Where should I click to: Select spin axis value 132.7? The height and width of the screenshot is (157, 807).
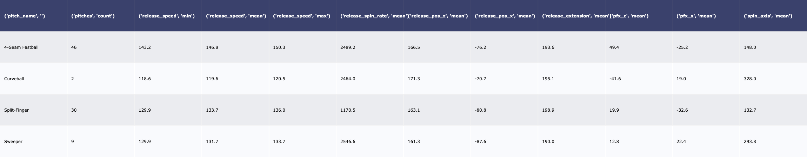pyautogui.click(x=750, y=110)
